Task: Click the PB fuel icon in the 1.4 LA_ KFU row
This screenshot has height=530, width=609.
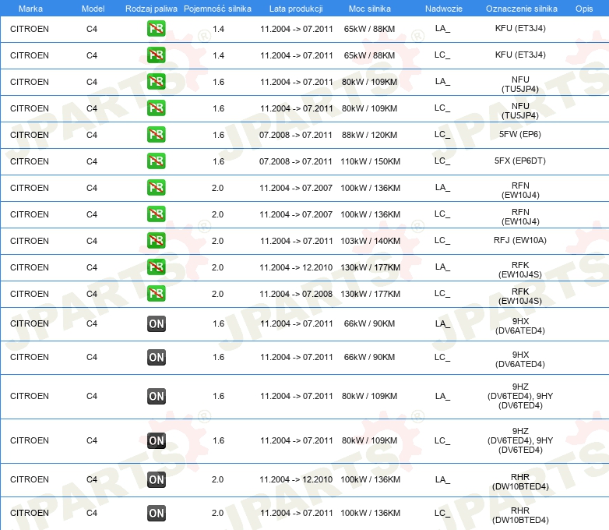Action: pyautogui.click(x=156, y=29)
